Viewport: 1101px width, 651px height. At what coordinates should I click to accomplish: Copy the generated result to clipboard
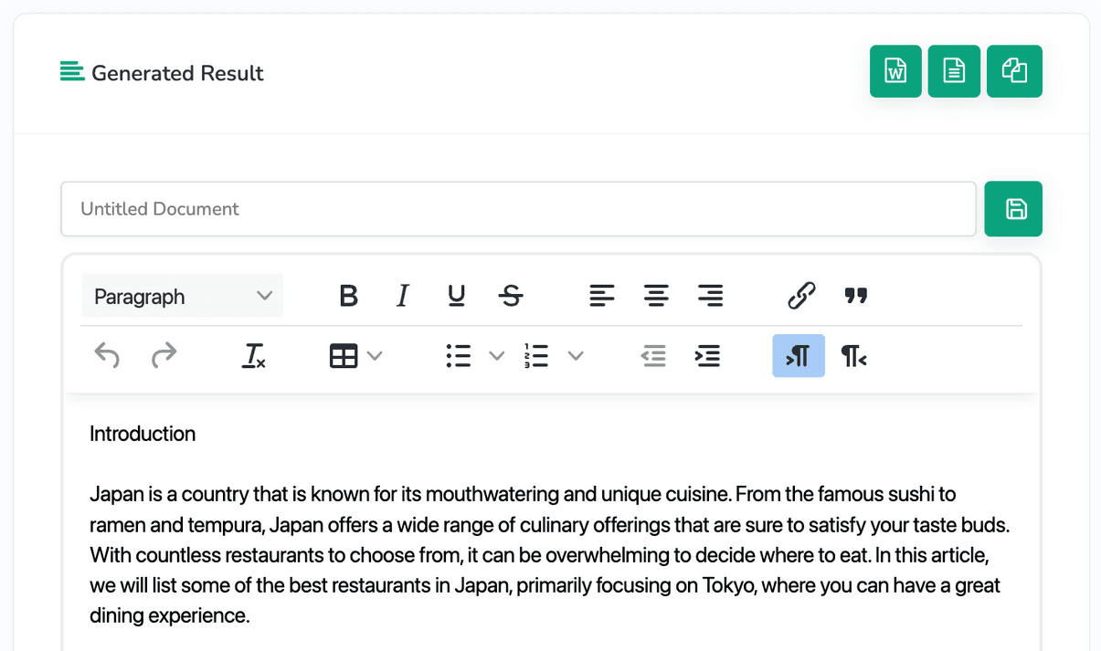pos(1014,71)
